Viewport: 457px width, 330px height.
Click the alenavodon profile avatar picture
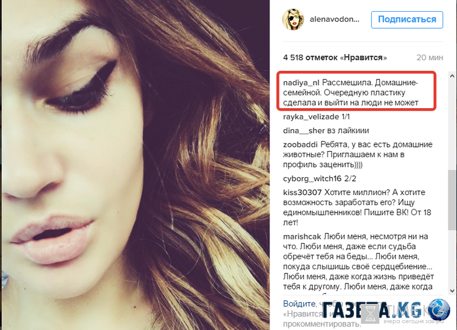293,19
